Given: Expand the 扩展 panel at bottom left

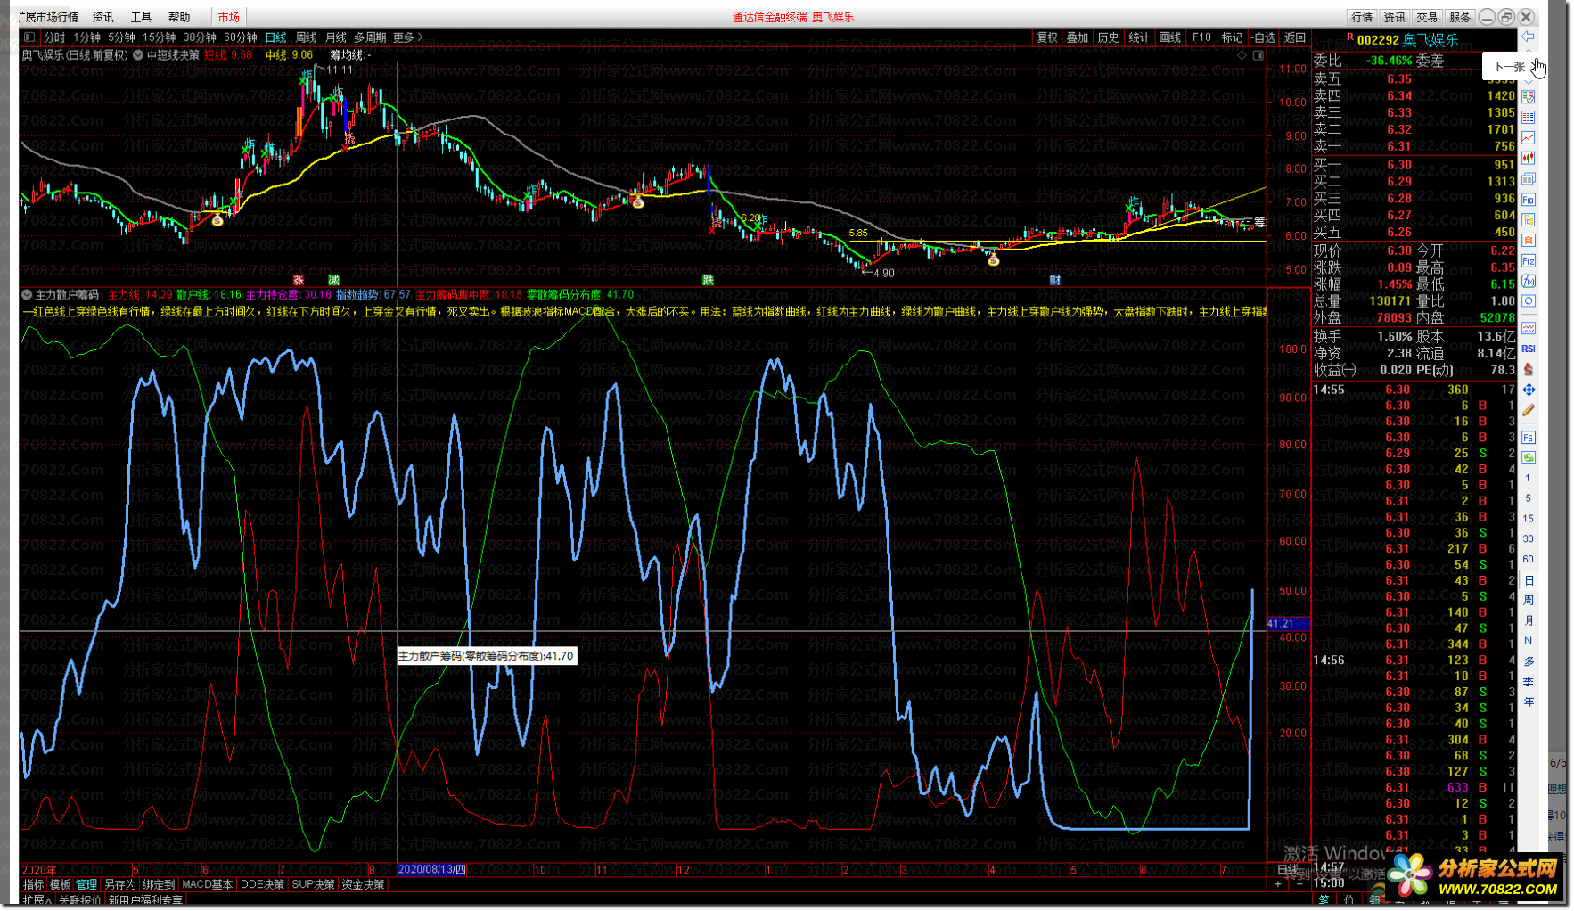Looking at the screenshot, I should (x=37, y=900).
